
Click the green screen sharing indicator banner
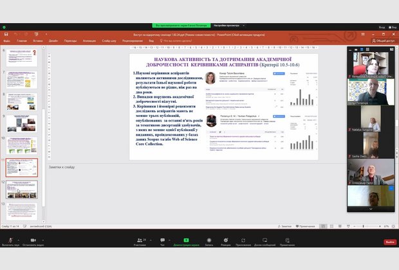coord(181,26)
